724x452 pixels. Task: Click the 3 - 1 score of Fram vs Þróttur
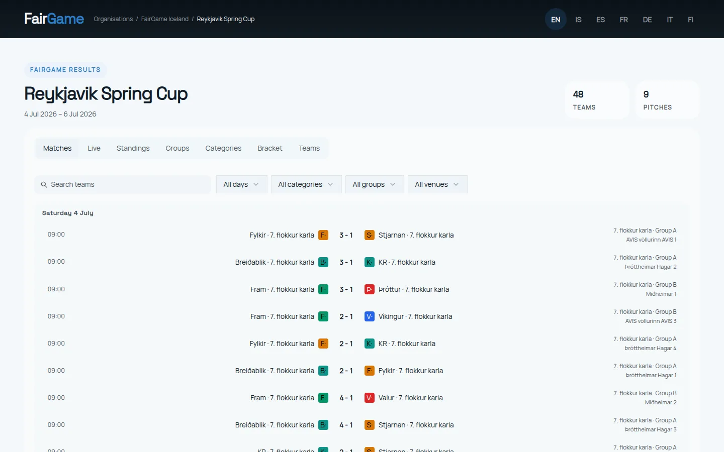(346, 289)
